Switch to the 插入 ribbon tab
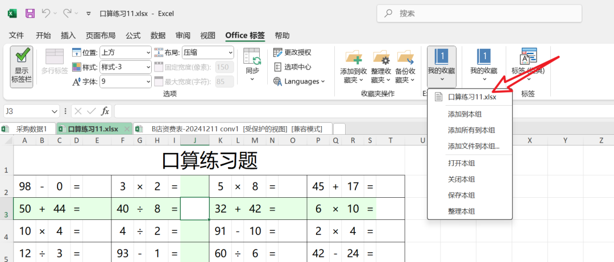The image size is (614, 262). 68,36
